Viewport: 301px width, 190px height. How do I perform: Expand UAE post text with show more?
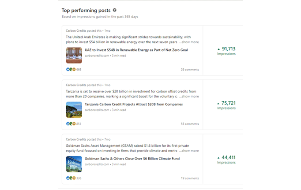click(189, 42)
